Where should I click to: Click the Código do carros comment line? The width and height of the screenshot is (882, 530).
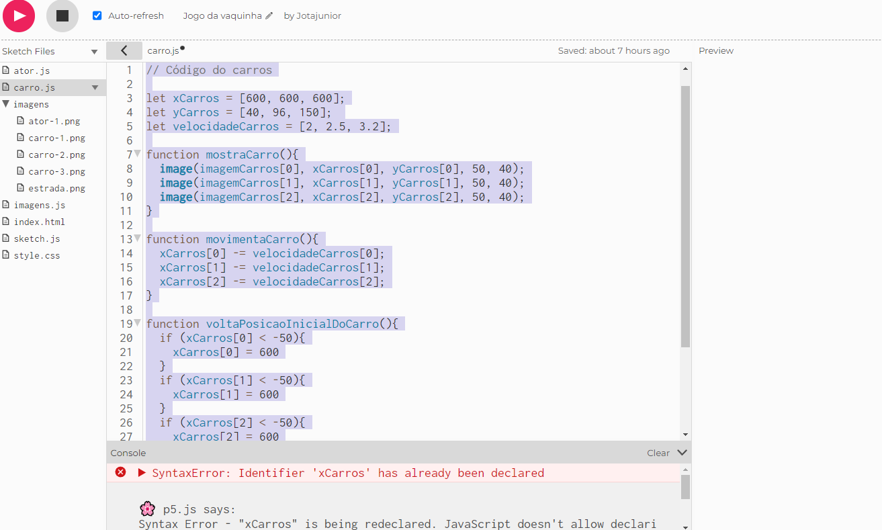(210, 70)
